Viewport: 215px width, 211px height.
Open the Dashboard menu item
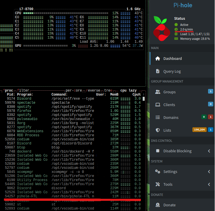(x=182, y=58)
